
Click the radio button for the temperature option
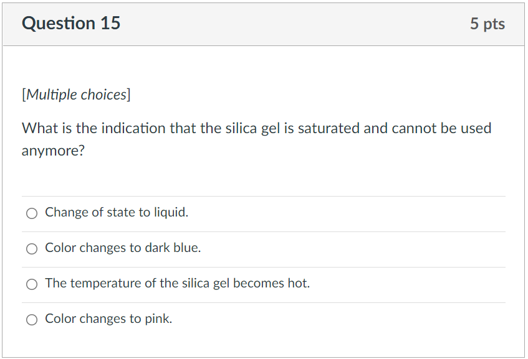pyautogui.click(x=31, y=284)
